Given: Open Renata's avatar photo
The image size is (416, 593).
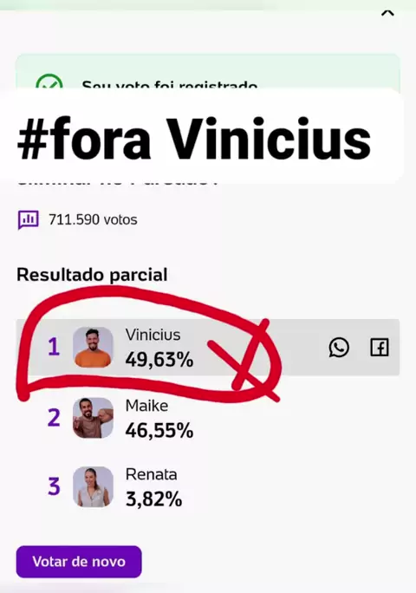Looking at the screenshot, I should 93,486.
